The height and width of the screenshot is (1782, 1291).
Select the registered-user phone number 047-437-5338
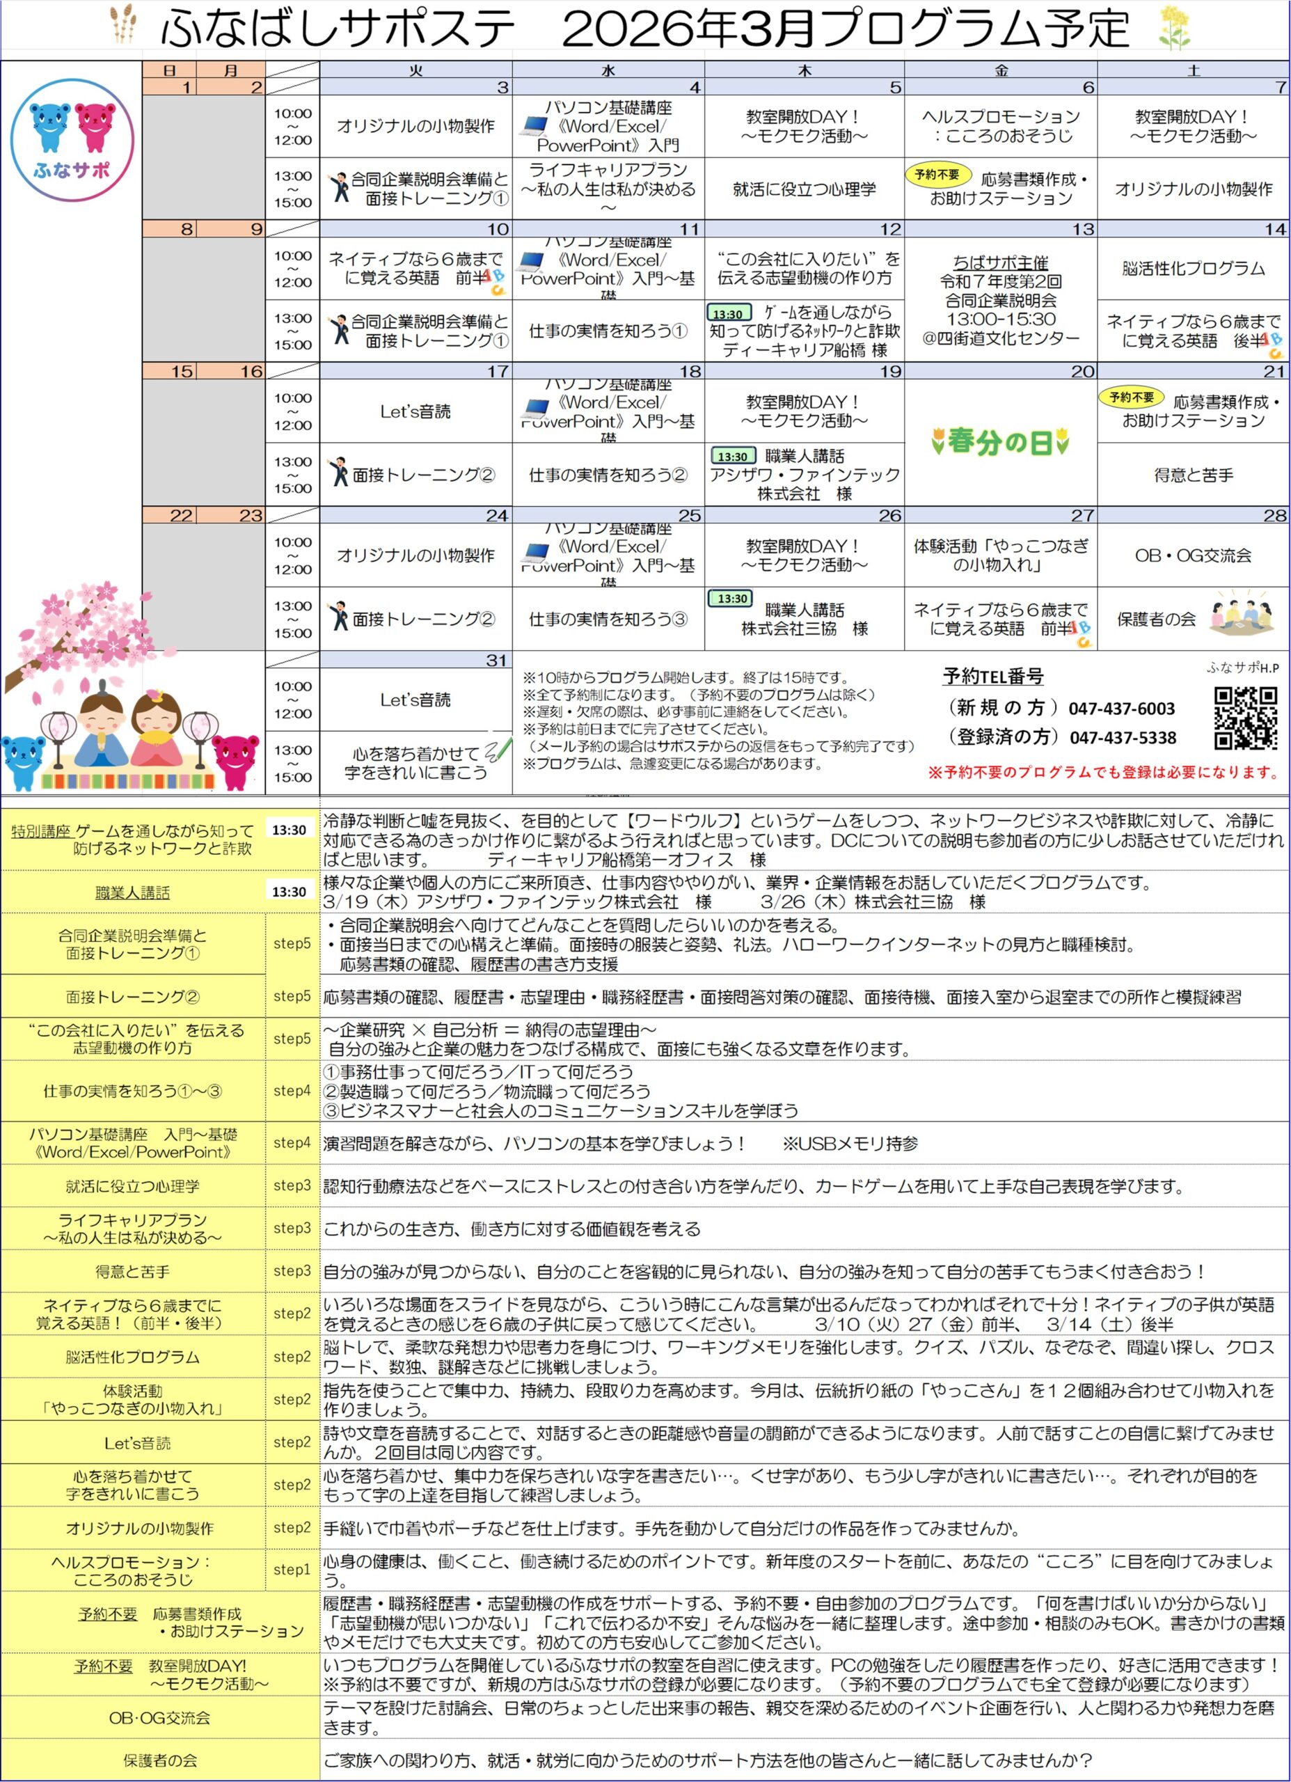(1122, 737)
